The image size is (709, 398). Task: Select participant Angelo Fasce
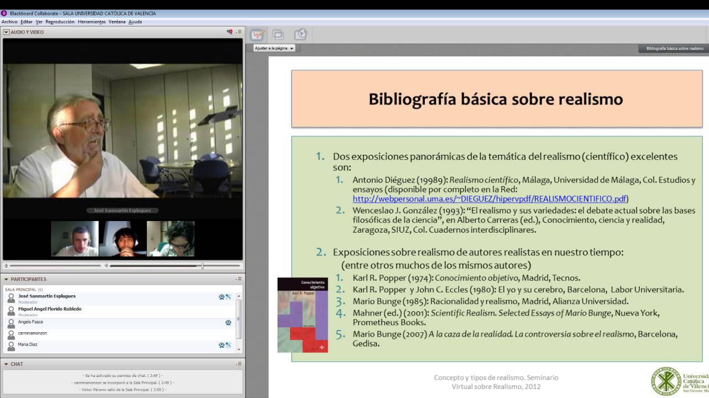[x=119, y=323]
